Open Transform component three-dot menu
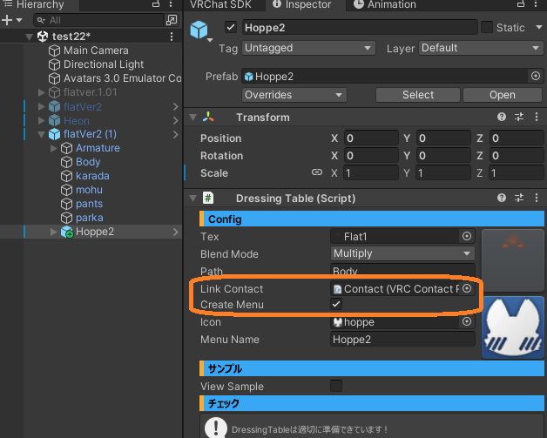This screenshot has height=438, width=547. (537, 117)
